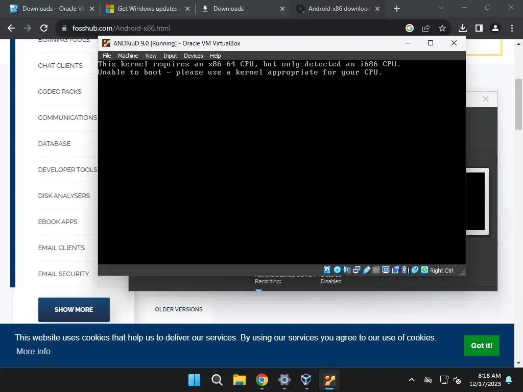Reload the fosshub page
The image size is (523, 392).
[x=44, y=29]
